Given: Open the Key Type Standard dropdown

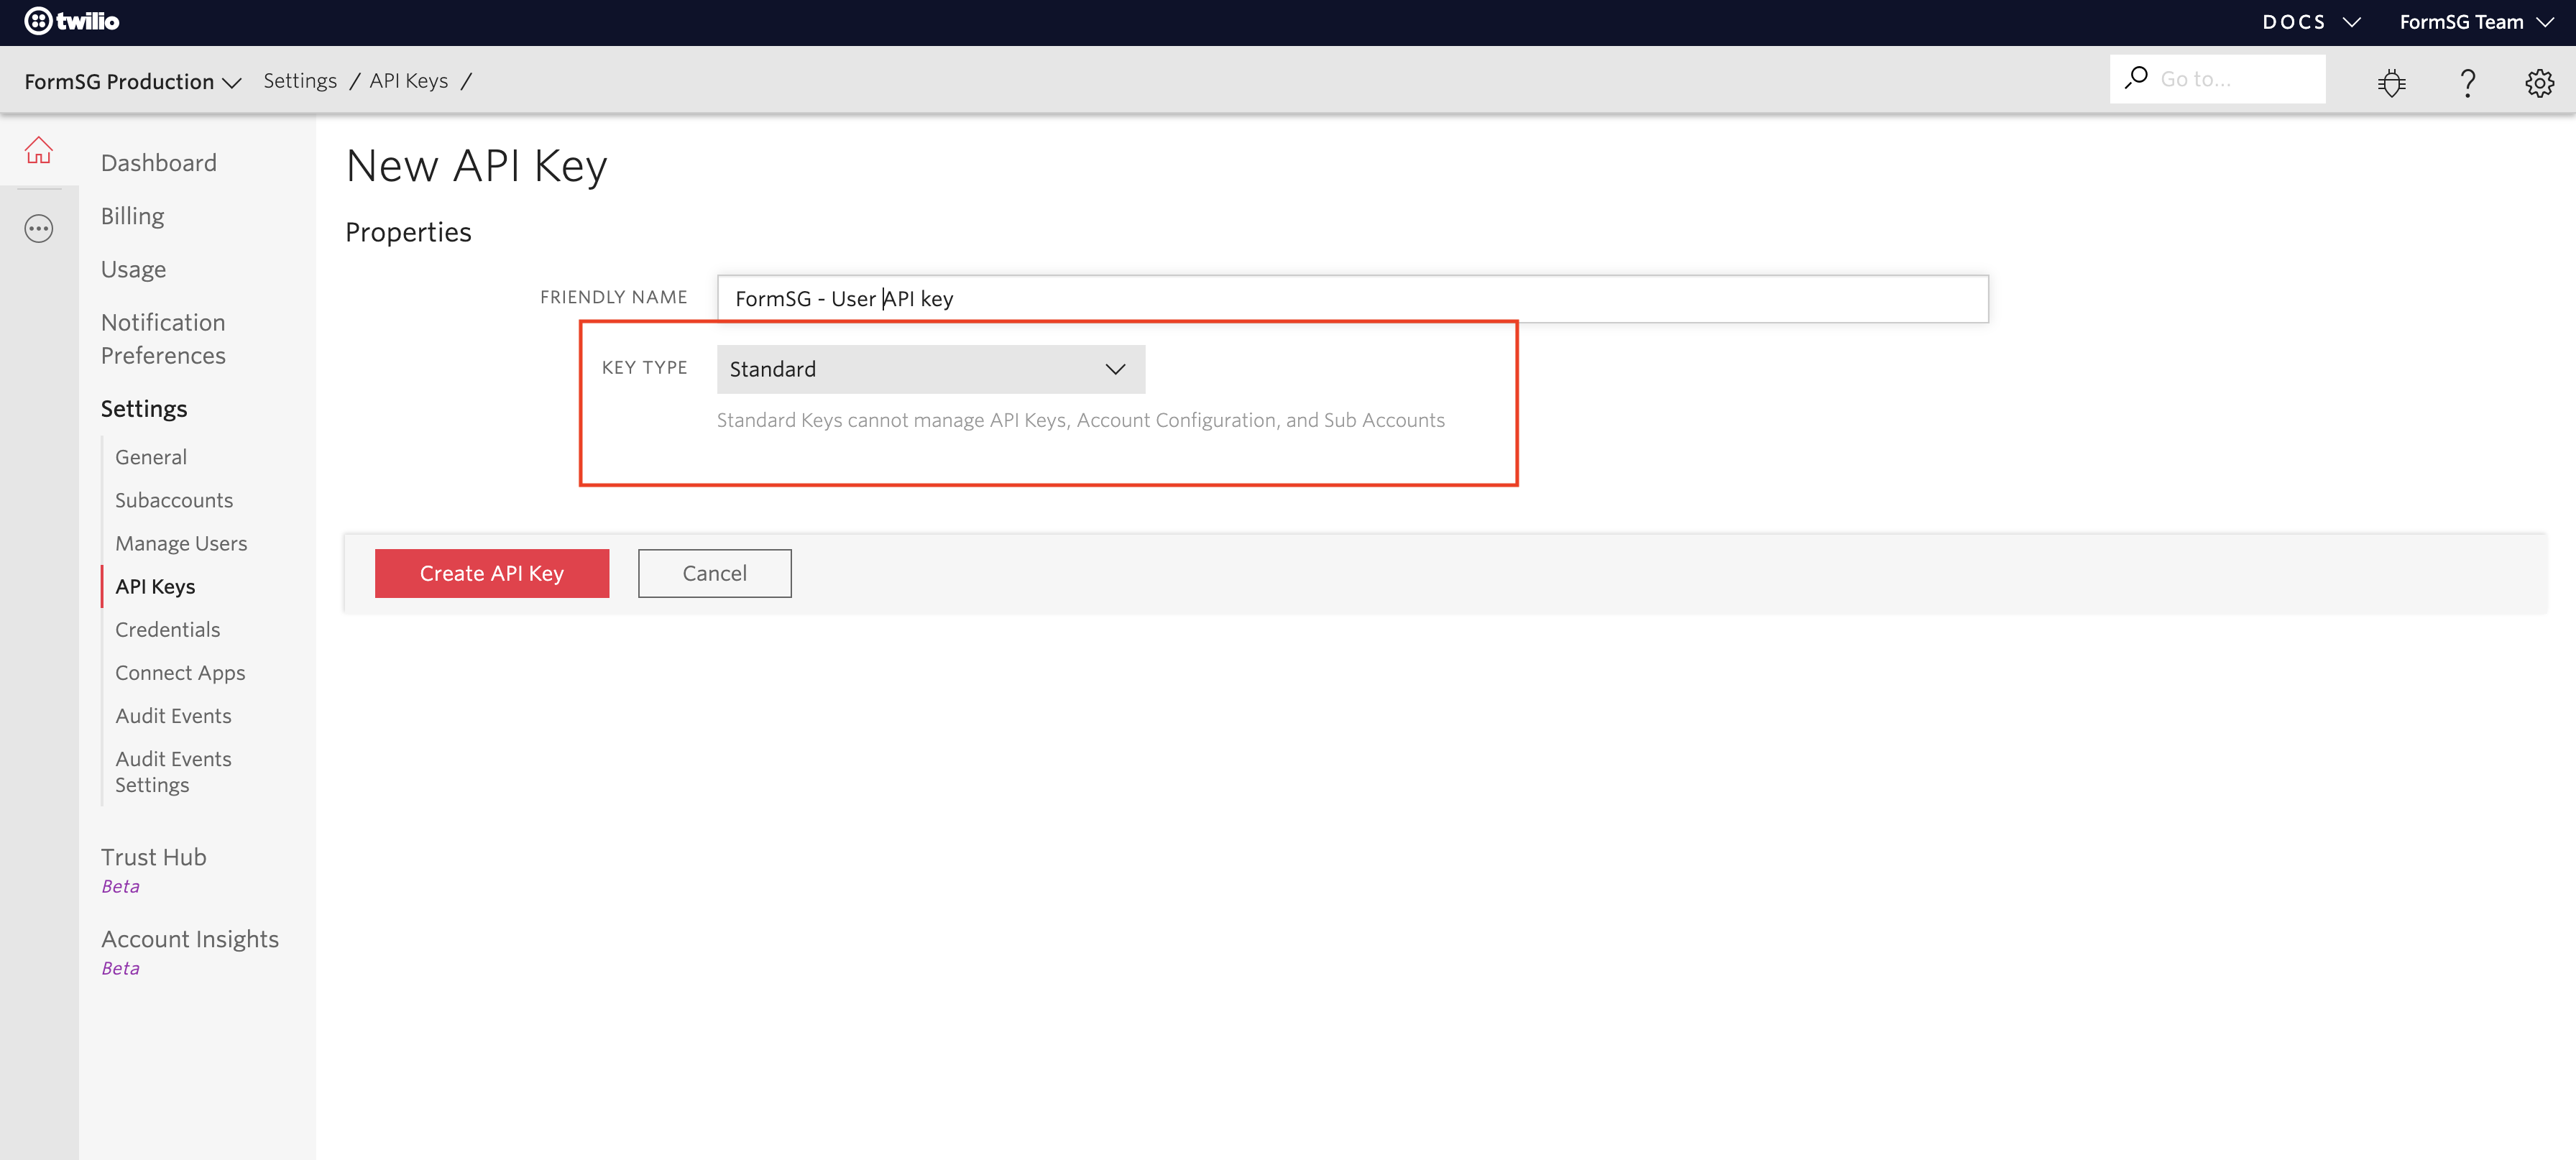Looking at the screenshot, I should (930, 369).
